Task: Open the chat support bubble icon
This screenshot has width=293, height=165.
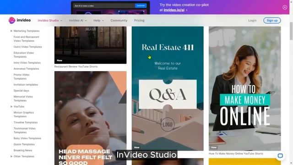Action: (x=280, y=156)
